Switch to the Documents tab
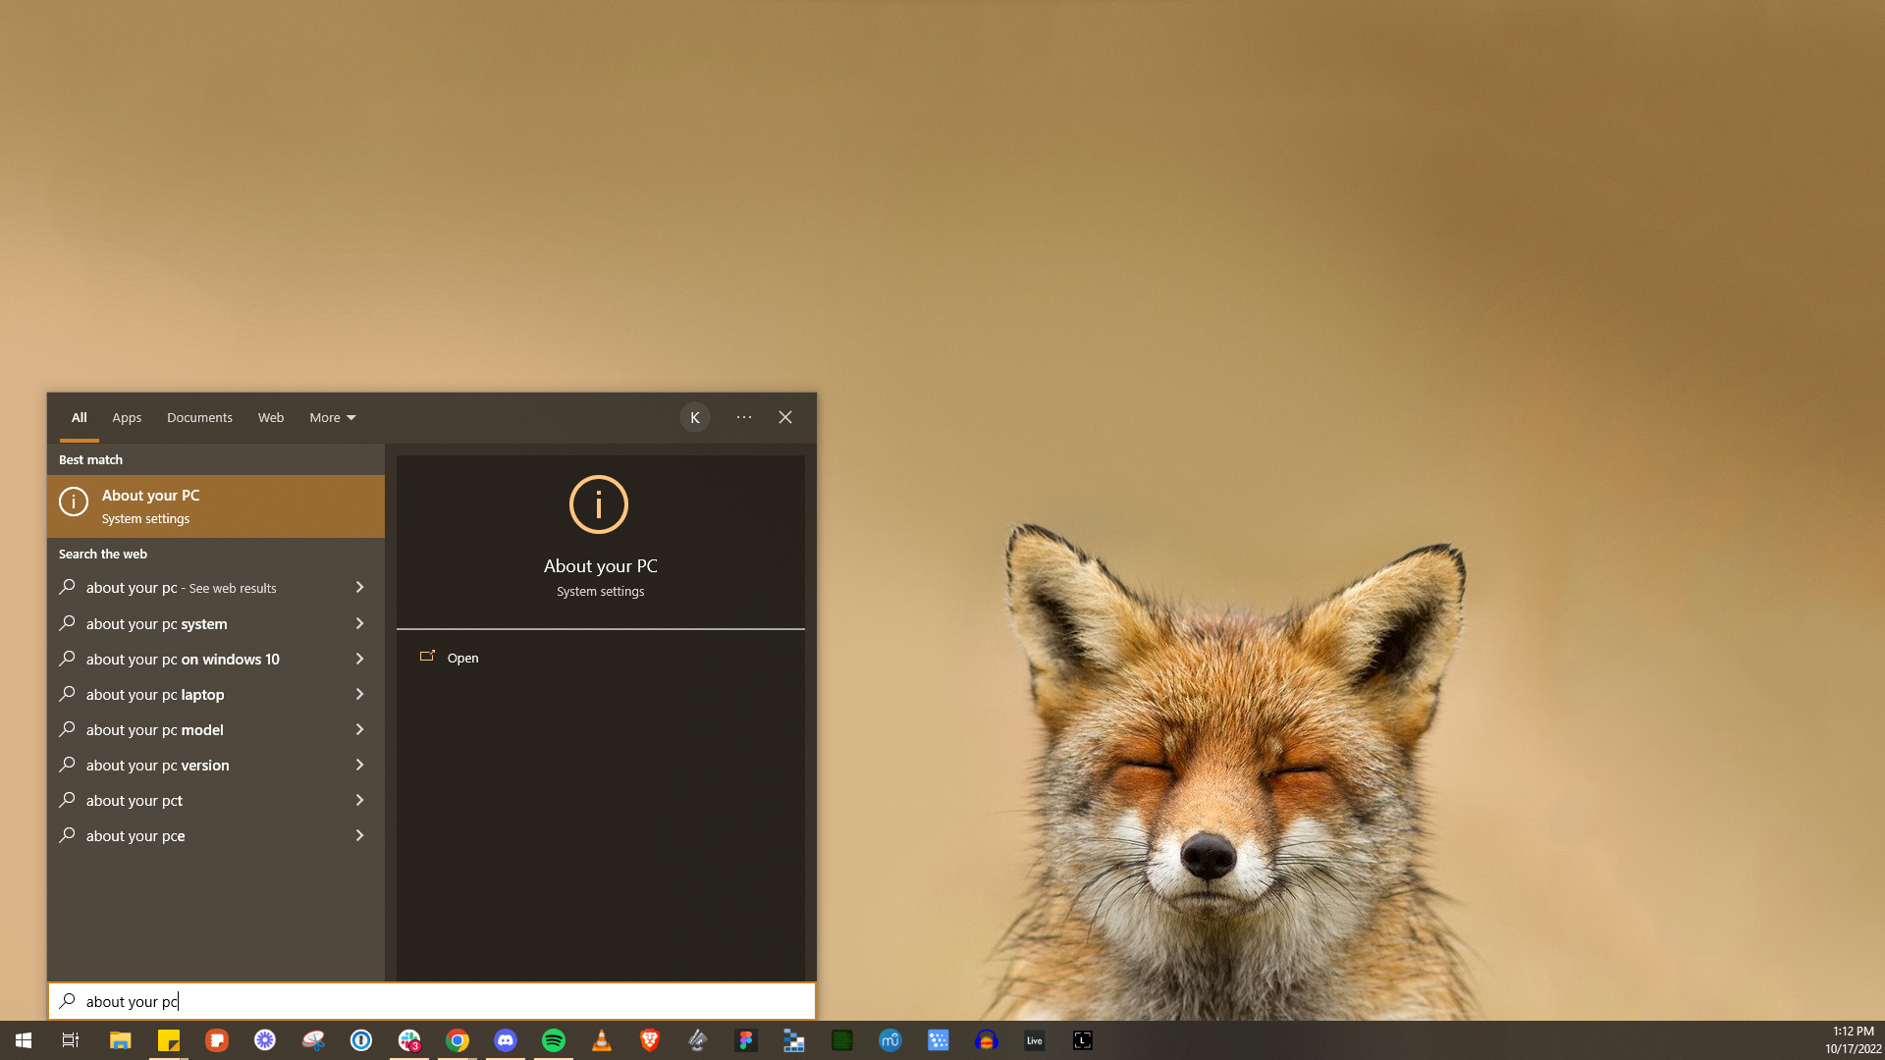Screen dimensions: 1885x1060 pos(199,418)
